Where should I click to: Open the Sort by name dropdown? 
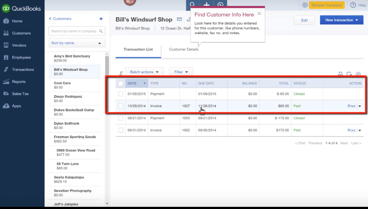pyautogui.click(x=77, y=43)
